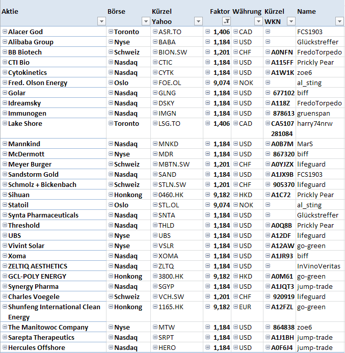
Task: Open the Aktie column filter dropdown
Action: (x=101, y=21)
